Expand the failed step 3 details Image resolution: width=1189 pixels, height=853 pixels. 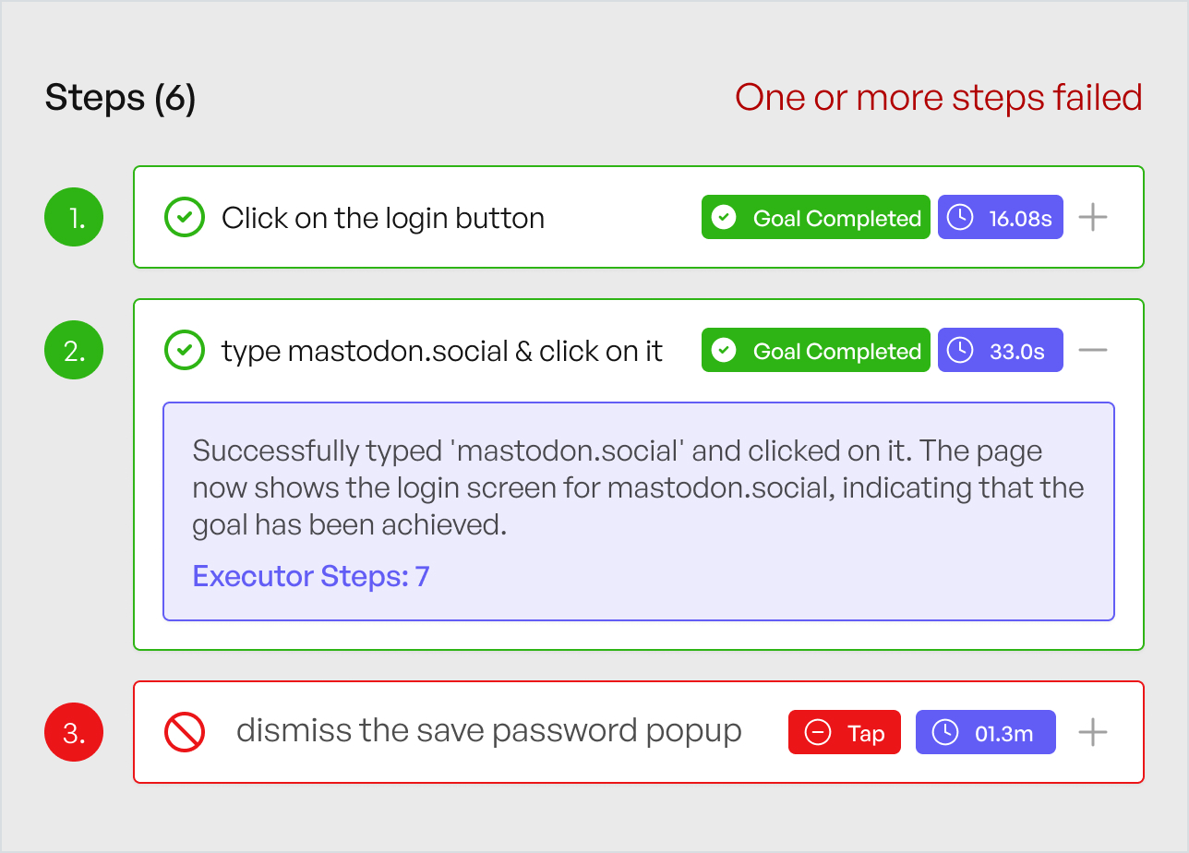pyautogui.click(x=1093, y=731)
